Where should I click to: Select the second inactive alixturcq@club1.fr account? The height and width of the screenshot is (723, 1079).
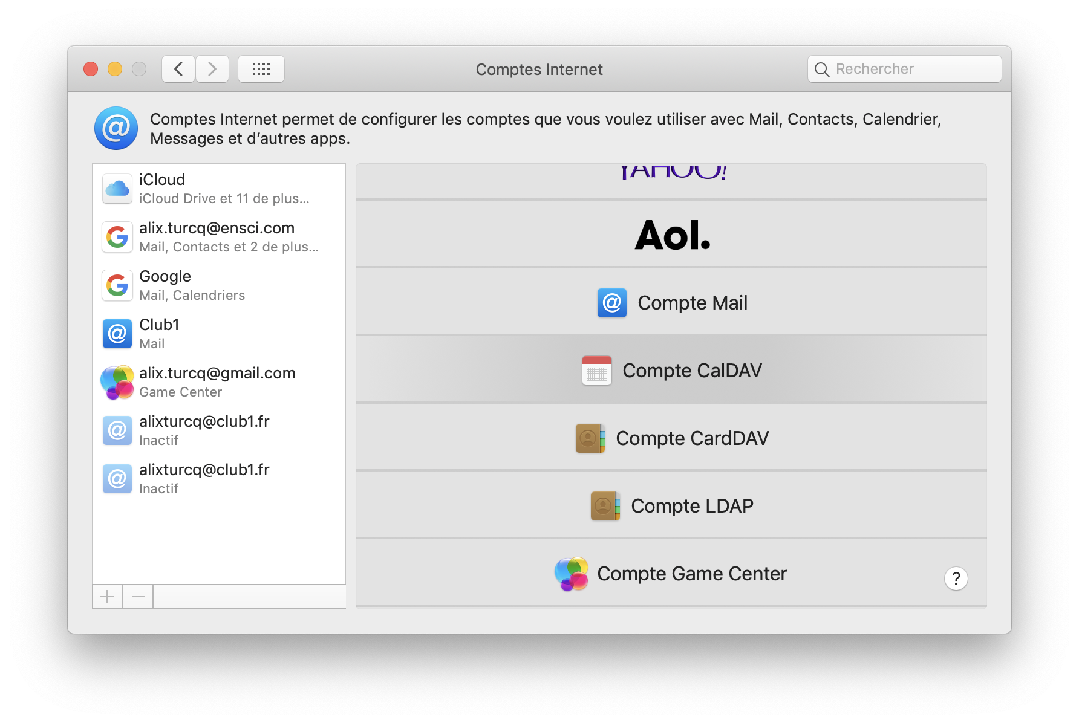219,479
